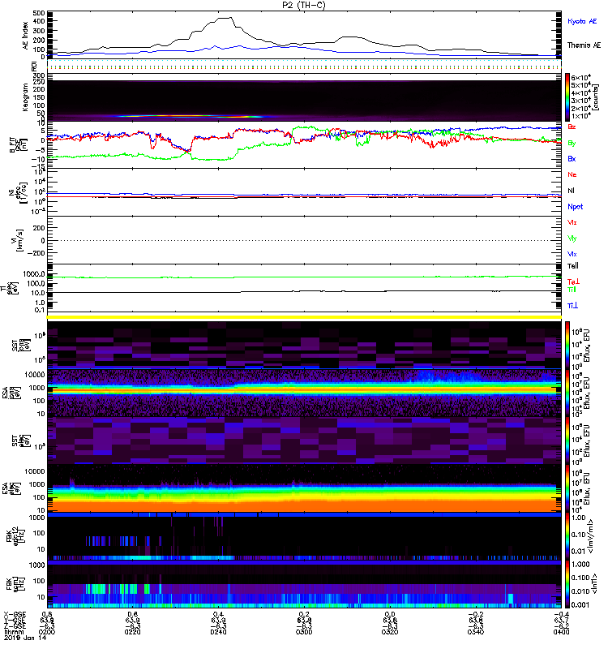This screenshot has width=608, height=649.
Task: Select the blue Bx legend label
Action: click(x=572, y=158)
